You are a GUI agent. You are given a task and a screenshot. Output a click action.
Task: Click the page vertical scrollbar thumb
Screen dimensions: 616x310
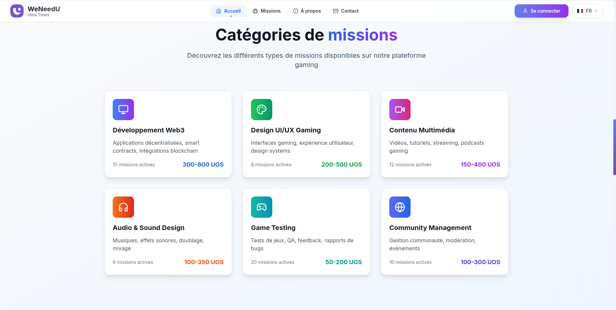tap(614, 147)
